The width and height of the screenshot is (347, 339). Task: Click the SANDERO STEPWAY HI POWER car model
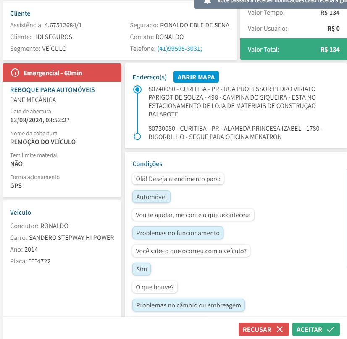pos(71,238)
